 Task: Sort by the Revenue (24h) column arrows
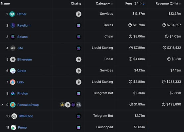[x=180, y=4]
